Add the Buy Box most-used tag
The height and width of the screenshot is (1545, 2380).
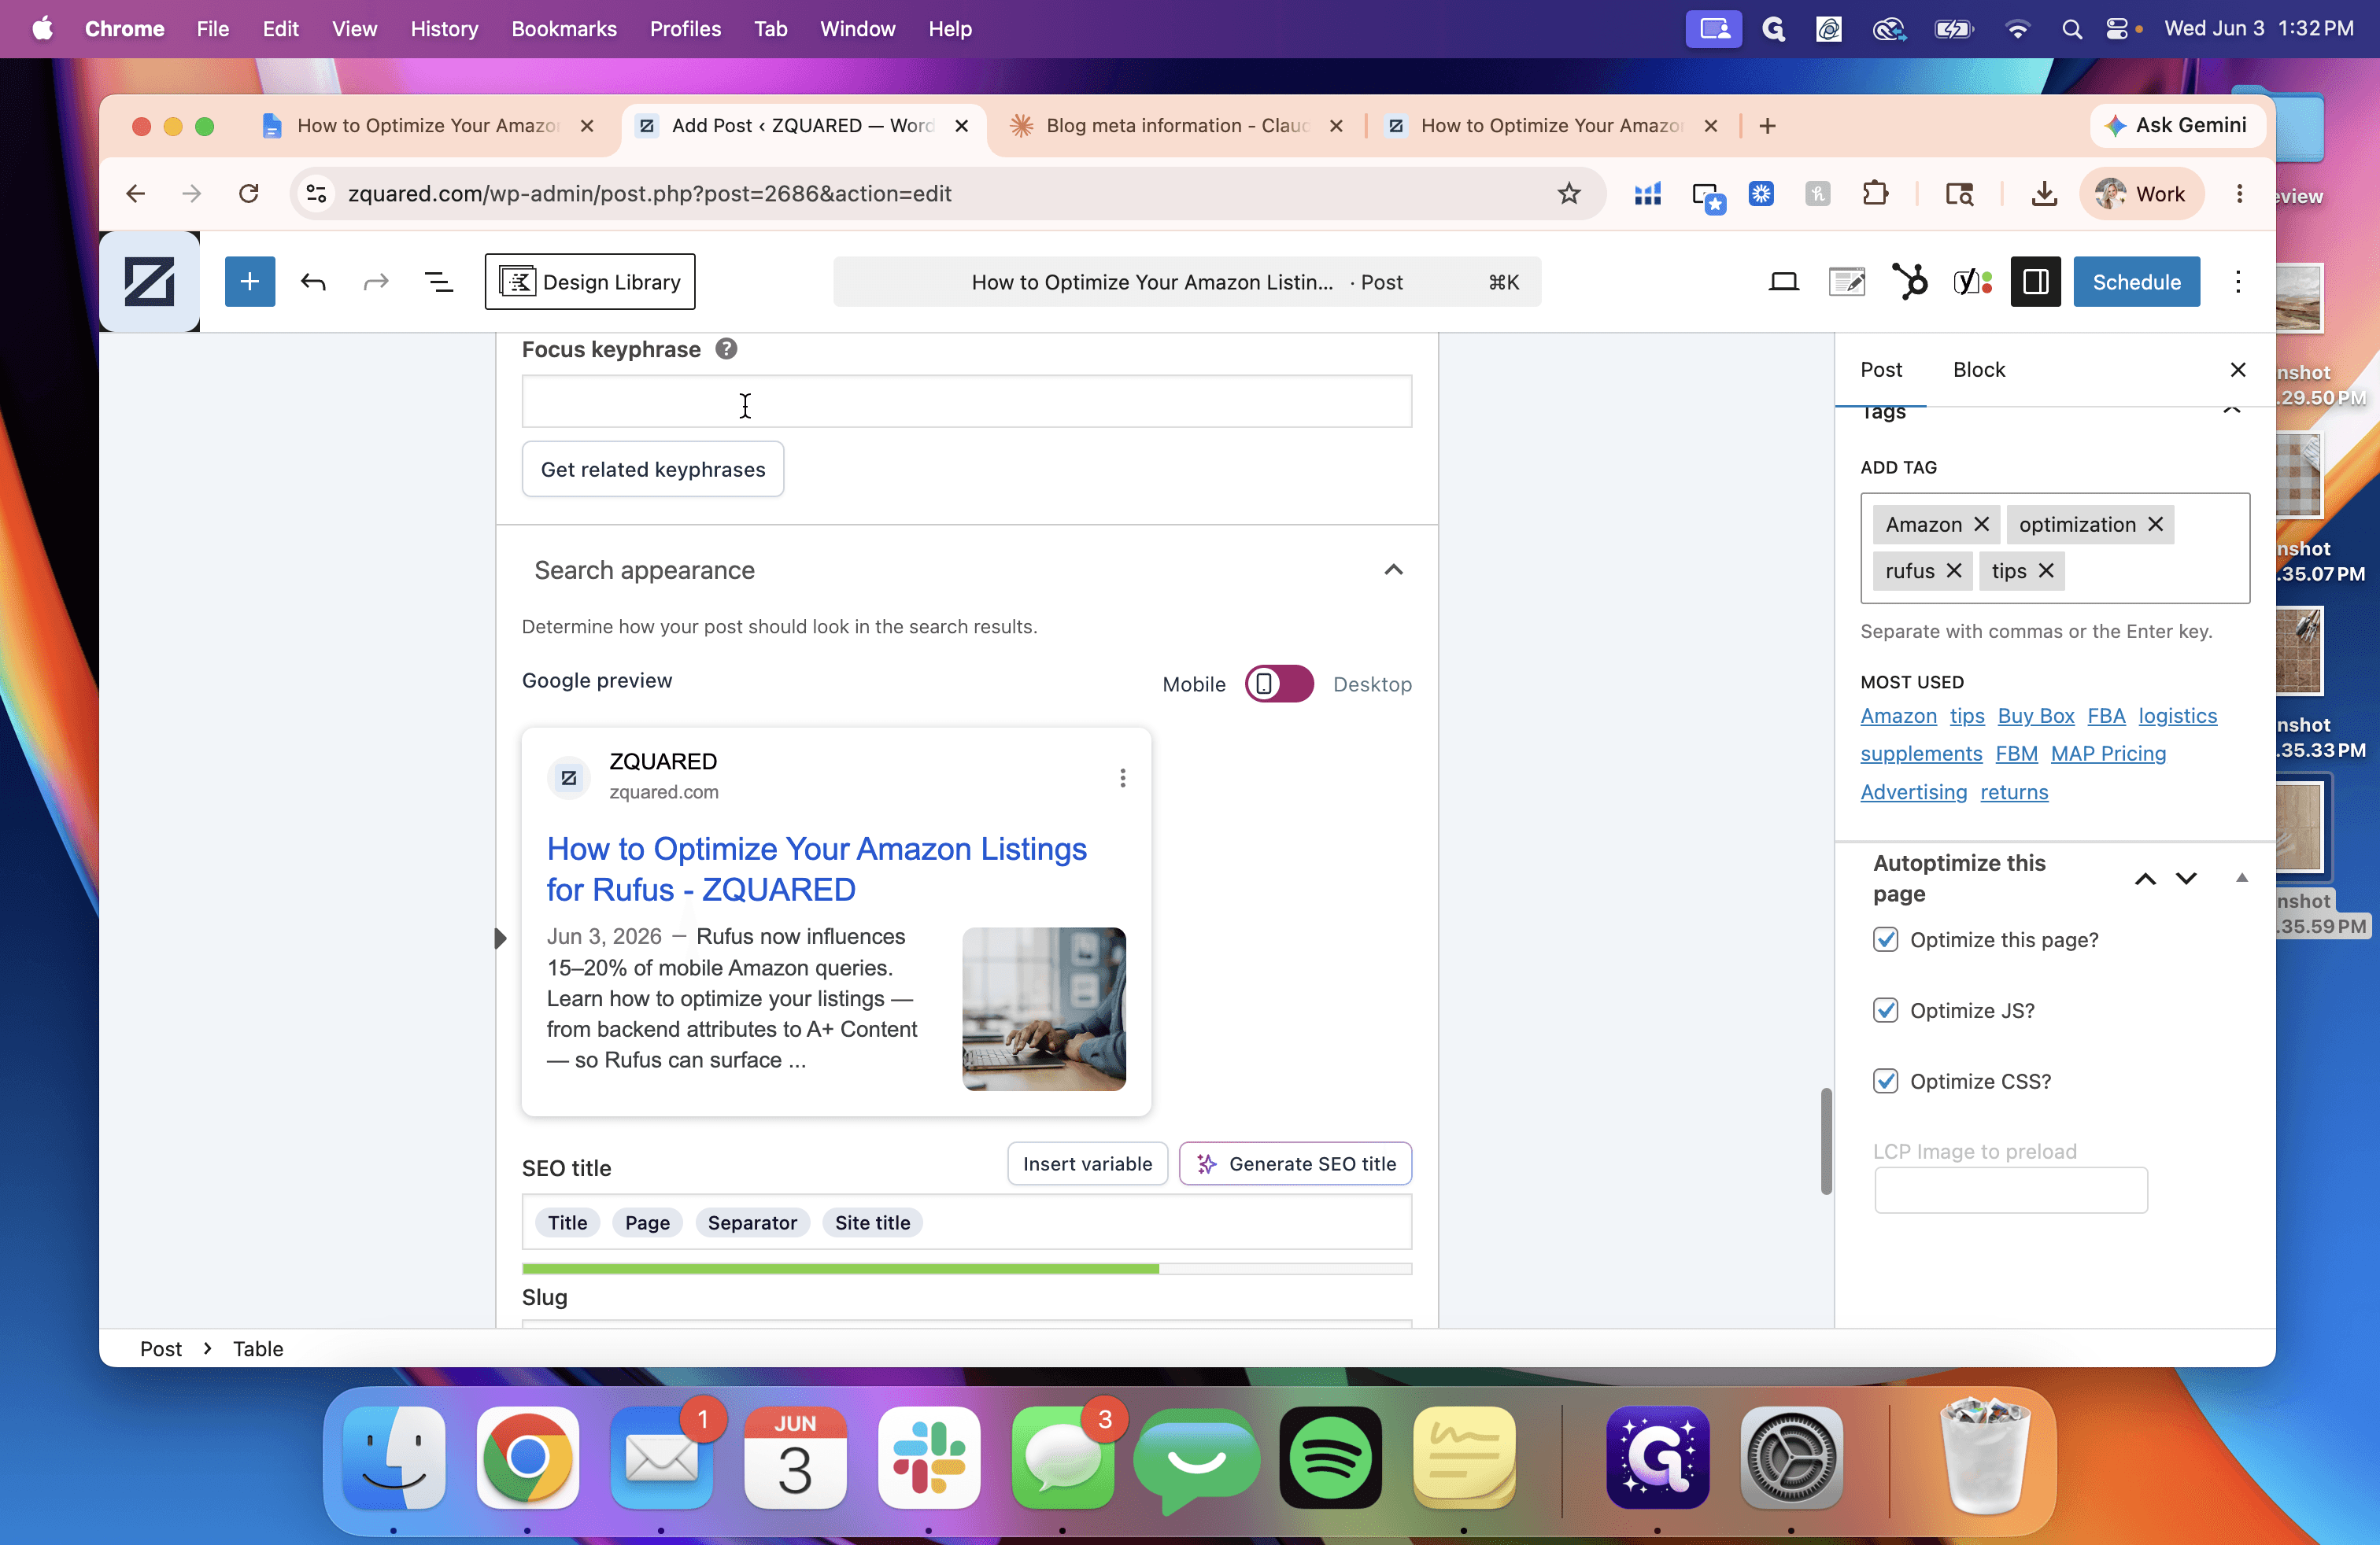tap(2035, 716)
